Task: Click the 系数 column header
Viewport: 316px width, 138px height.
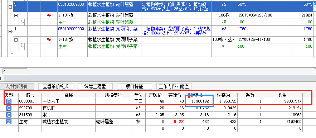Action: coord(250,95)
